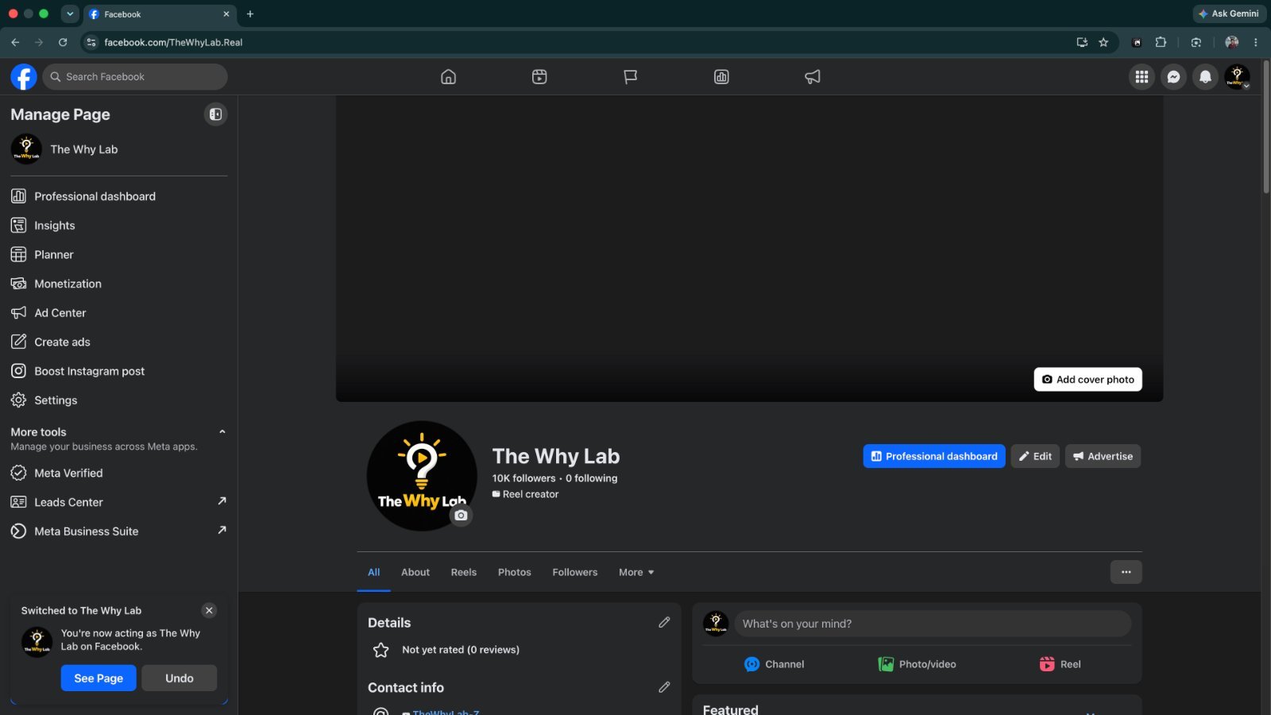
Task: Open Chrome's three-dot menu
Action: click(x=1255, y=42)
